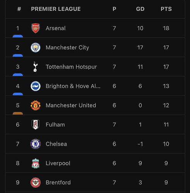Open the Arsenal team name link
This screenshot has height=193, width=190.
56,28
